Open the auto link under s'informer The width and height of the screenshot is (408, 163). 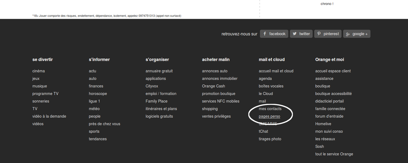pos(93,79)
